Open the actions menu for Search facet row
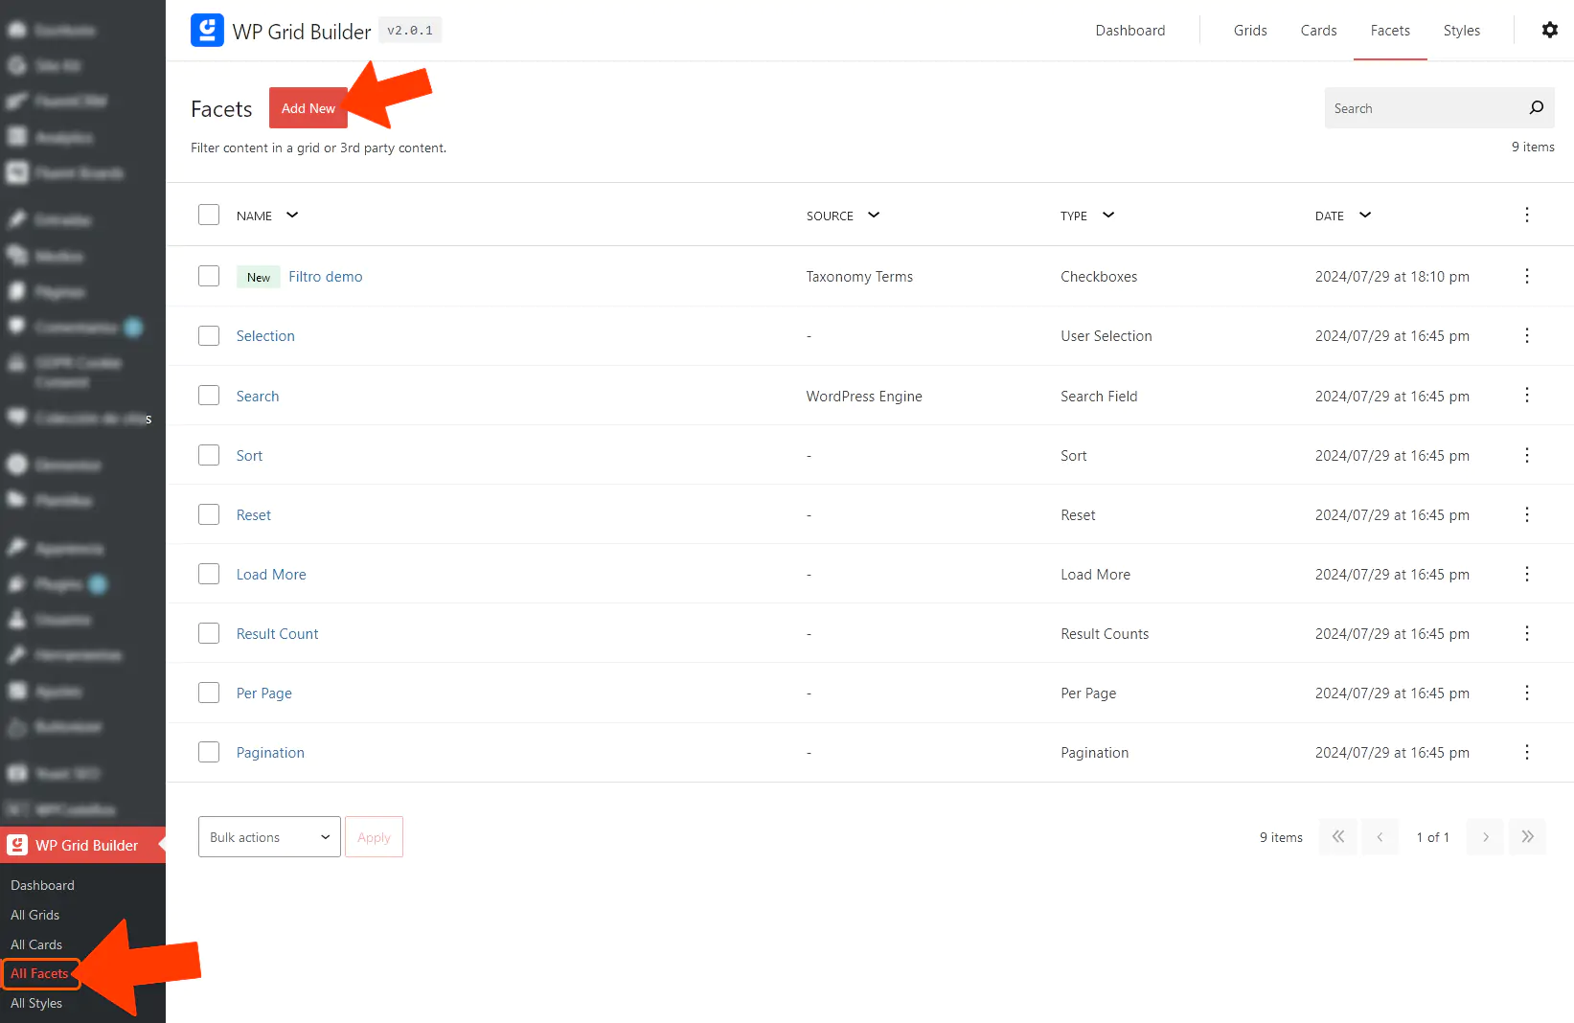Screen dimensions: 1574x1023 tap(1526, 395)
